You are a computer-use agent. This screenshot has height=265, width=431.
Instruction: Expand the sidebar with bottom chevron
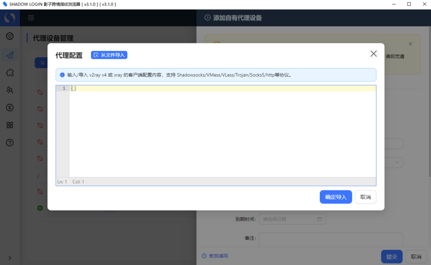pos(10,257)
